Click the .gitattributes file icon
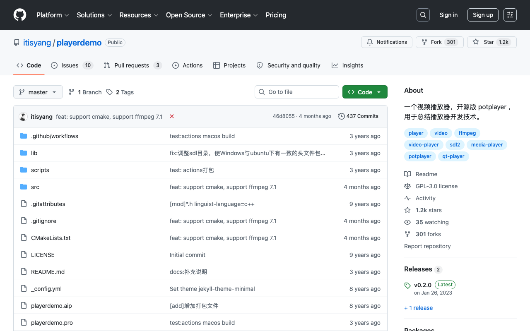Screen dimensions: 530x331 pyautogui.click(x=24, y=204)
